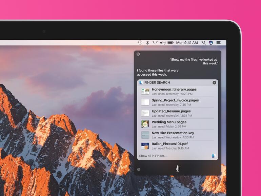Click the Honeymoon_Itinerary file thumbnail
The width and height of the screenshot is (261, 196).
pyautogui.click(x=145, y=92)
